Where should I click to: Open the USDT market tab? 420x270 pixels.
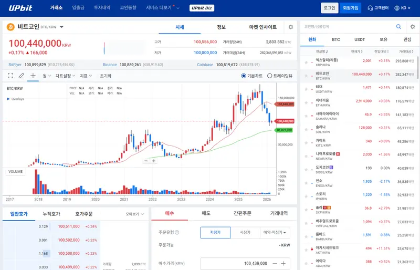(360, 39)
